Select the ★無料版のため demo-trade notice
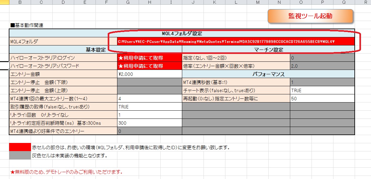 66,172
